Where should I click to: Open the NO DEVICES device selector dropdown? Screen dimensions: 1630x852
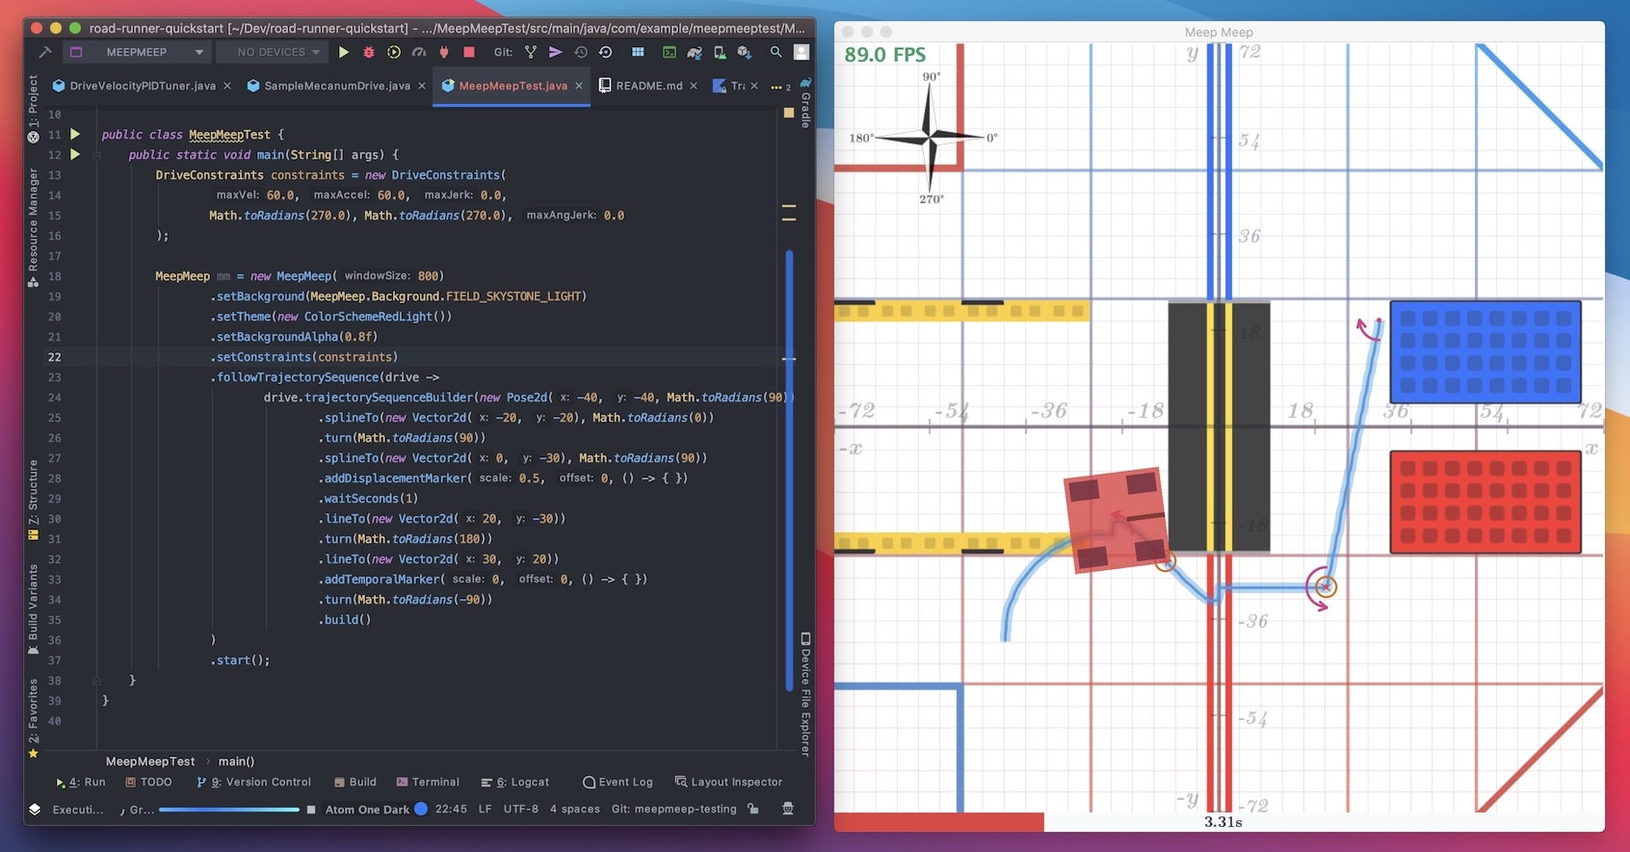(x=272, y=52)
